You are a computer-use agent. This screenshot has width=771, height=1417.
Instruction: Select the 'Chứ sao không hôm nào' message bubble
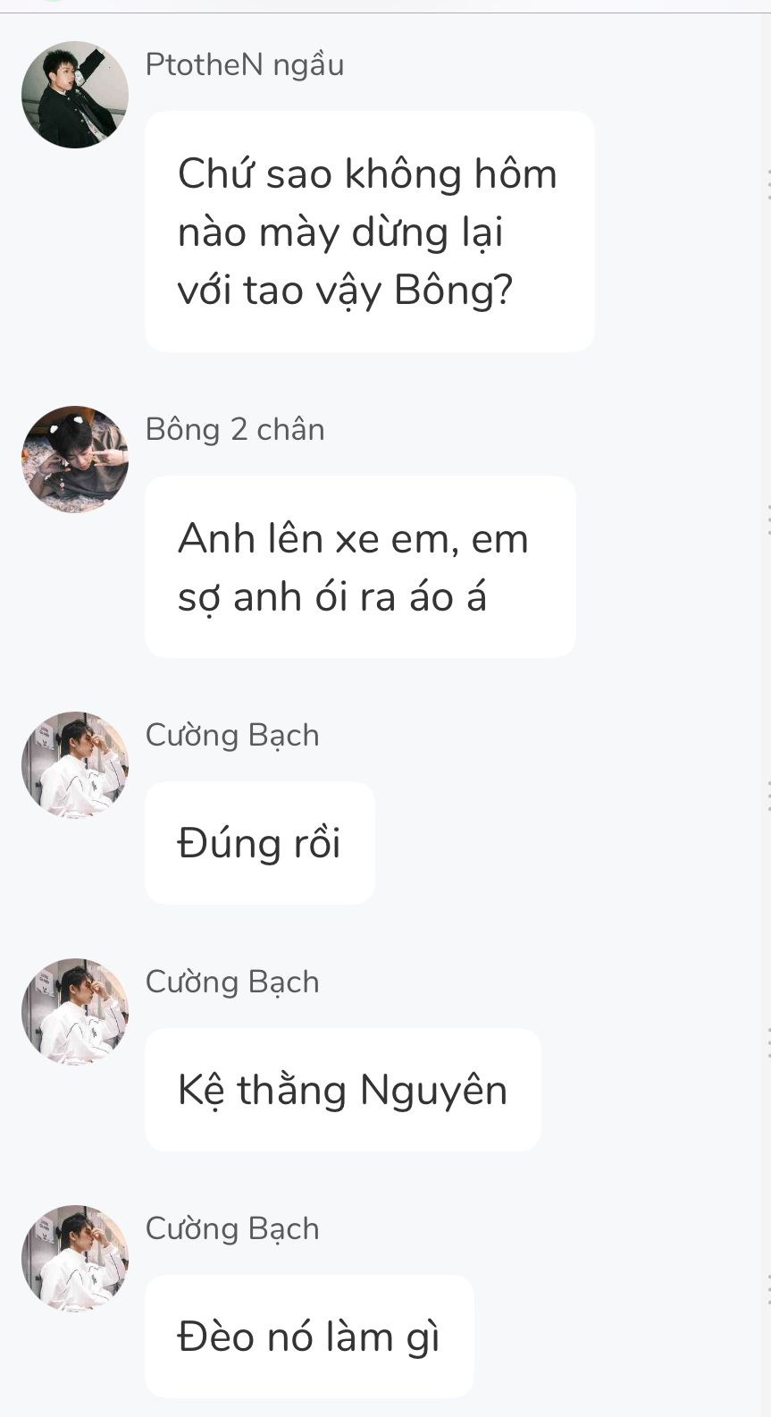(x=369, y=232)
